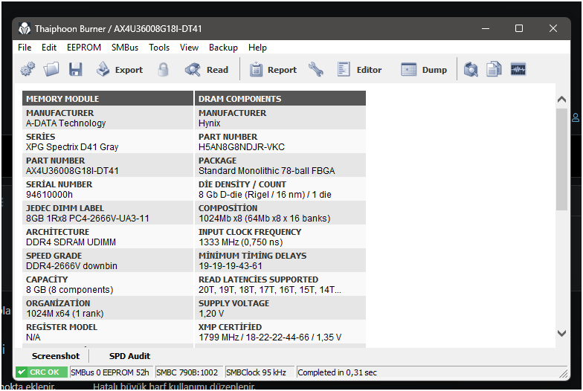Click the SMBC 790B:1002 status field
This screenshot has width=583, height=391.
pyautogui.click(x=187, y=372)
